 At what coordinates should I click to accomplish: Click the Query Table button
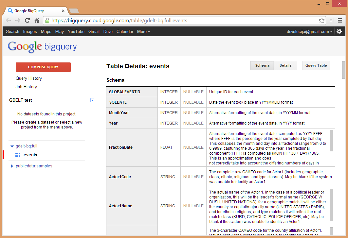(x=316, y=65)
